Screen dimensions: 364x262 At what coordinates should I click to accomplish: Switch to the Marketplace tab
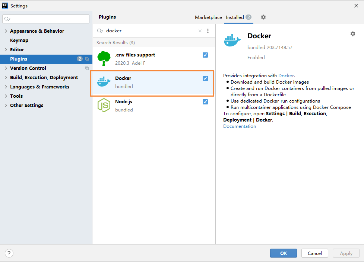click(x=208, y=17)
